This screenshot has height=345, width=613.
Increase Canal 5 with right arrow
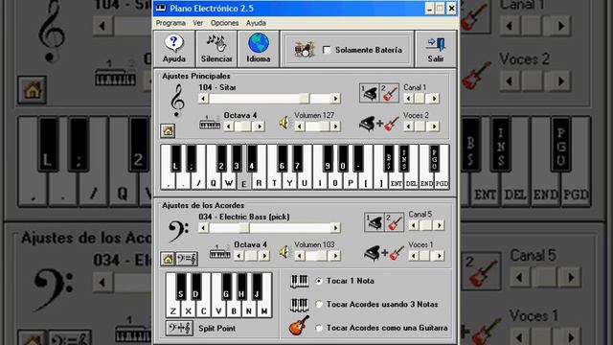point(439,225)
